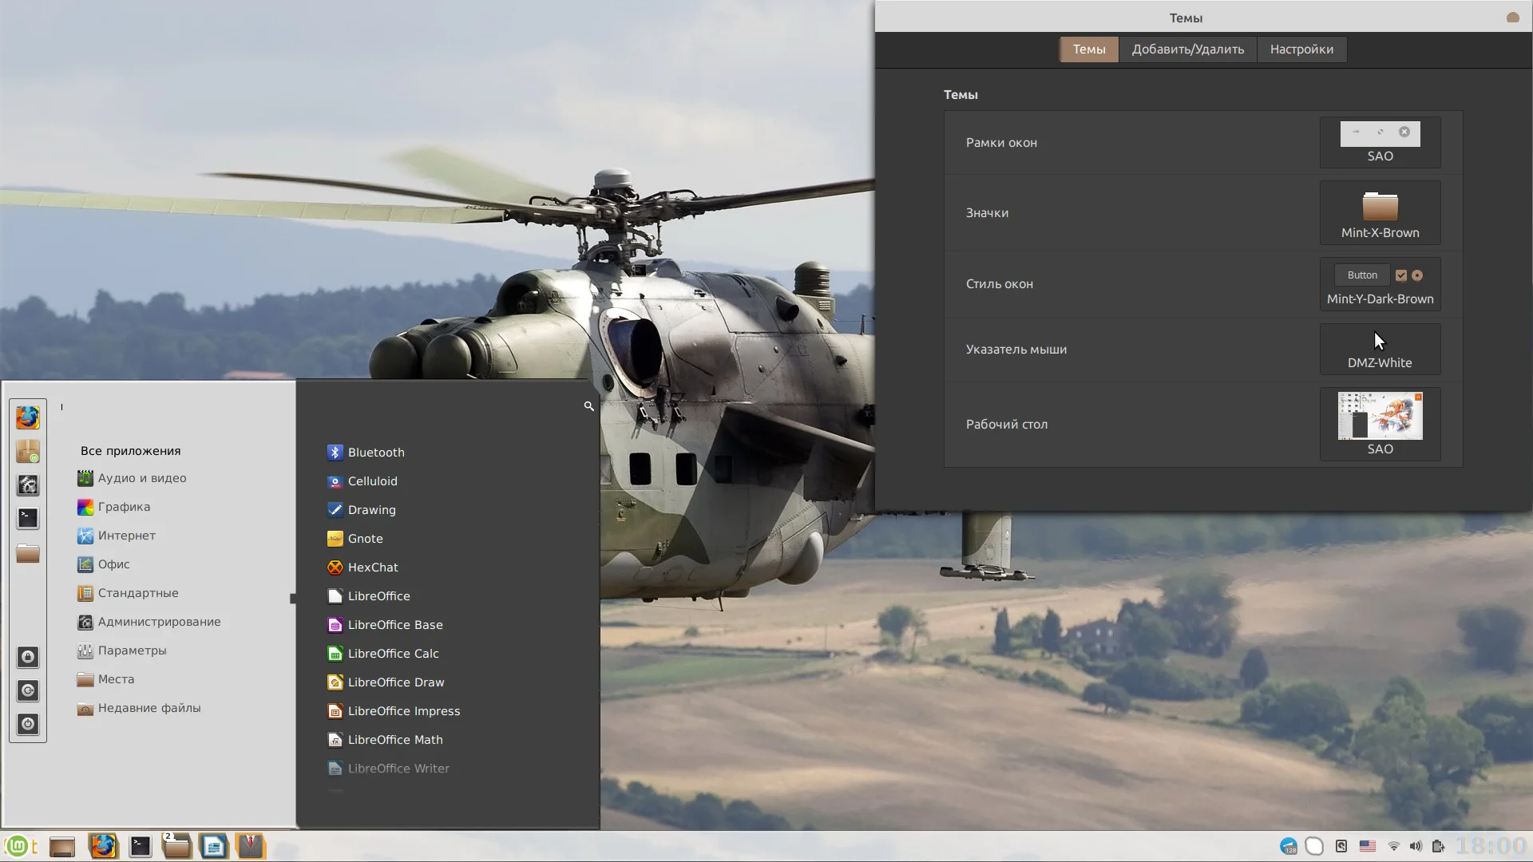Click the US flag keyboard layout indicator

1368,846
